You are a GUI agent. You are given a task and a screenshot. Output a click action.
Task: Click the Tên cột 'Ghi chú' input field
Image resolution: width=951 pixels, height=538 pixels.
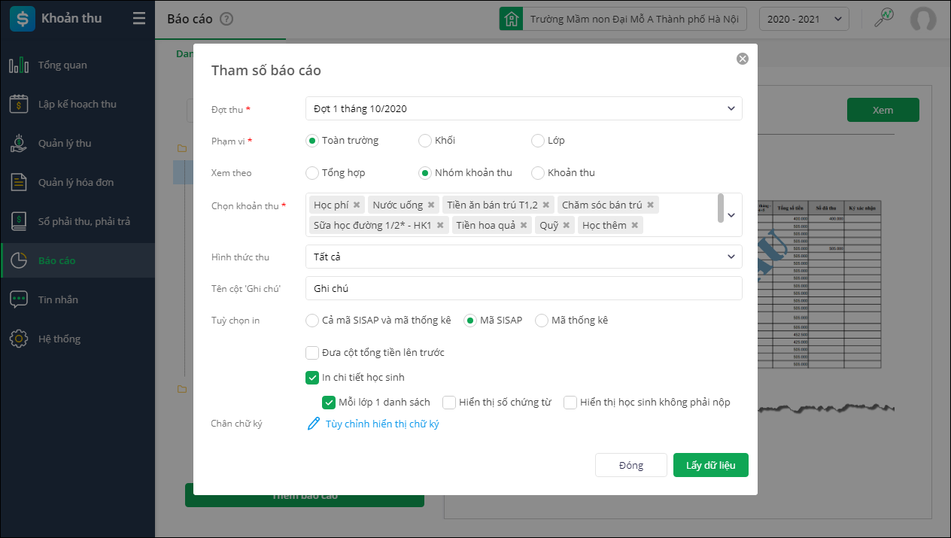click(524, 288)
